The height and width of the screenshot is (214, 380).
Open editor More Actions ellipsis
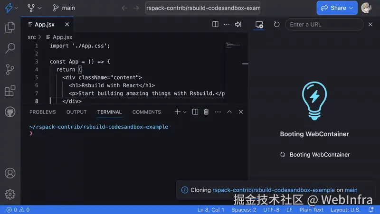click(x=227, y=24)
